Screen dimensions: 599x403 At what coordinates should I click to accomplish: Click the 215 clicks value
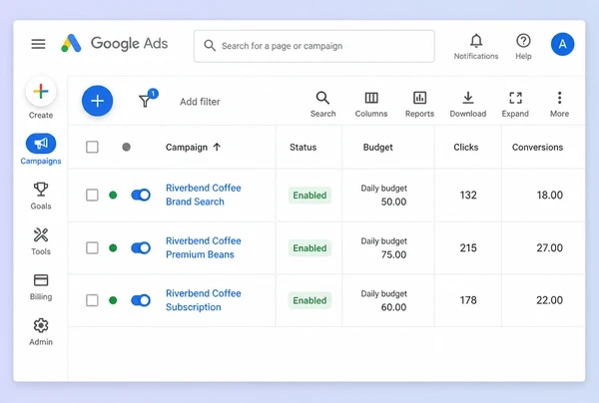tap(468, 248)
